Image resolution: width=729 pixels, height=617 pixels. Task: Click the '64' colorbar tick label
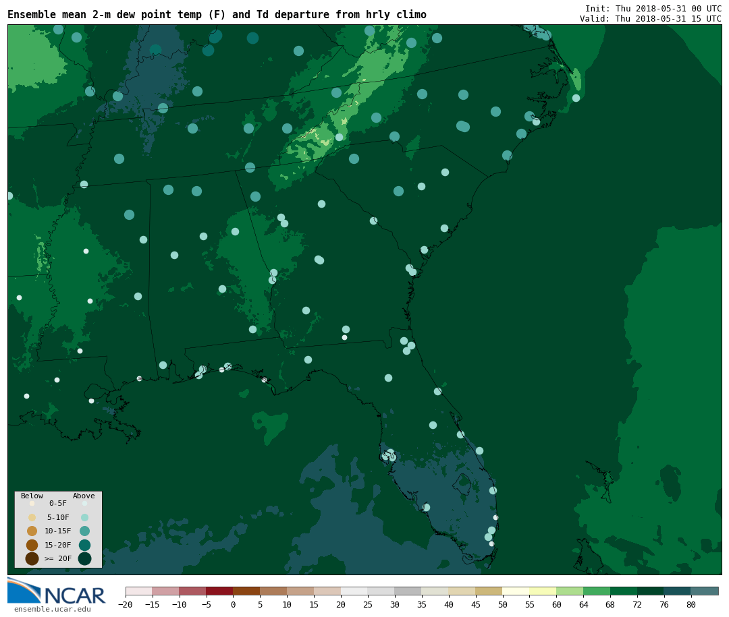click(x=583, y=604)
